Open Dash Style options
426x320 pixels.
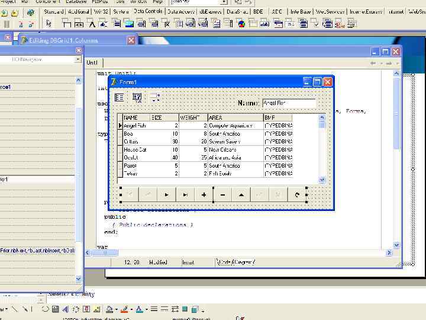tap(164, 309)
